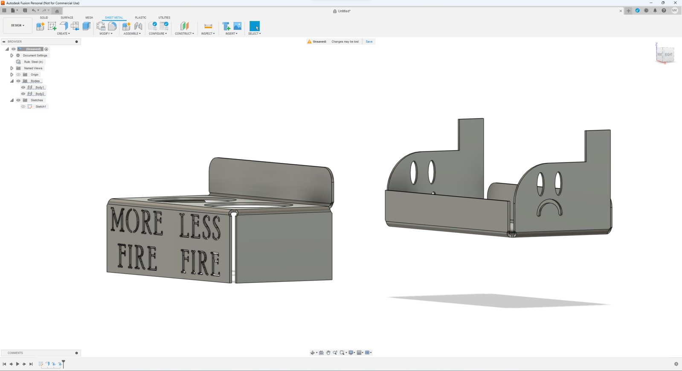Select the New Component tool in Create
The height and width of the screenshot is (371, 682).
[41, 26]
